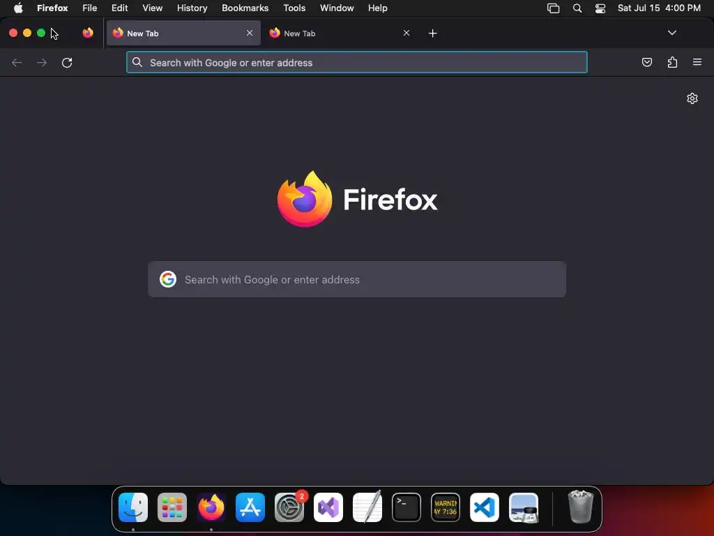The width and height of the screenshot is (714, 536).
Task: Switch to the second New Tab
Action: click(x=340, y=33)
